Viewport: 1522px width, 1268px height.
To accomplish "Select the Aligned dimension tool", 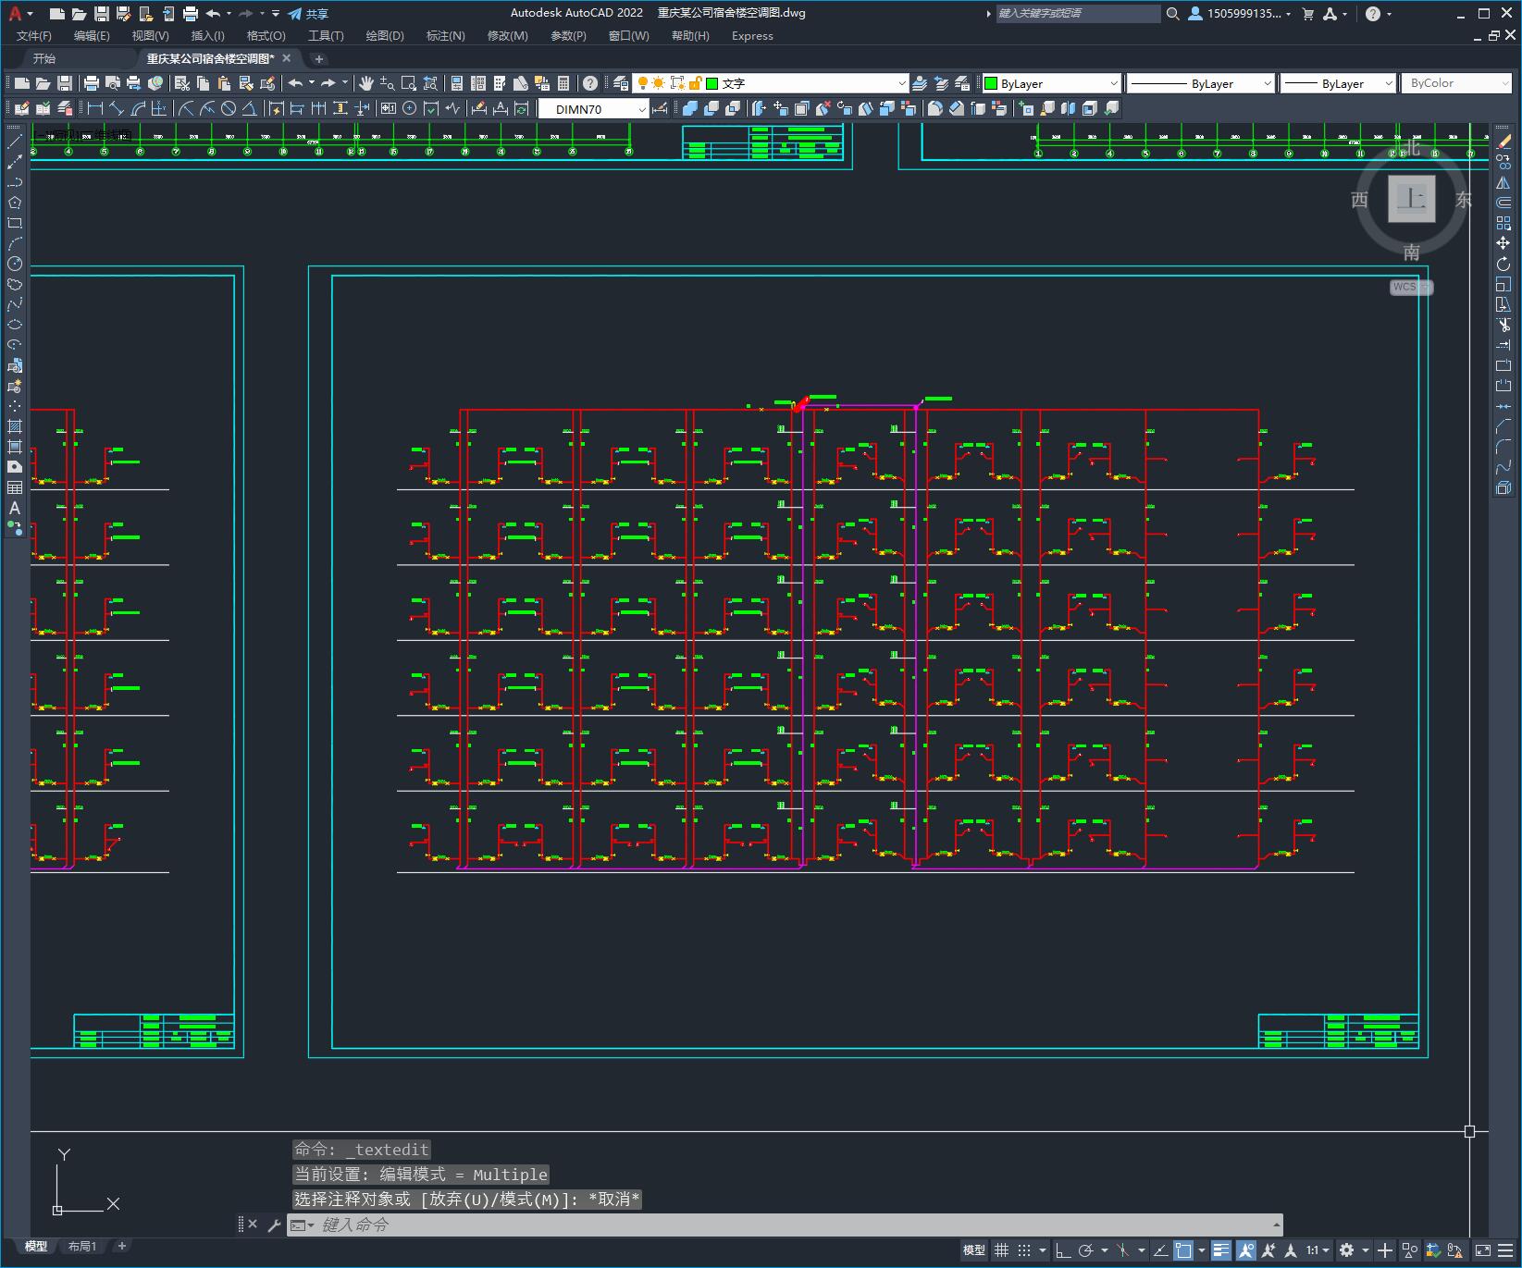I will point(117,108).
